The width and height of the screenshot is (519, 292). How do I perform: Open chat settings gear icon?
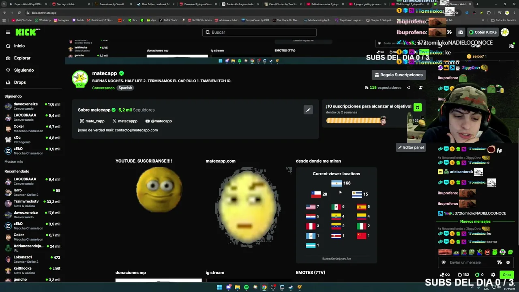[x=493, y=275]
